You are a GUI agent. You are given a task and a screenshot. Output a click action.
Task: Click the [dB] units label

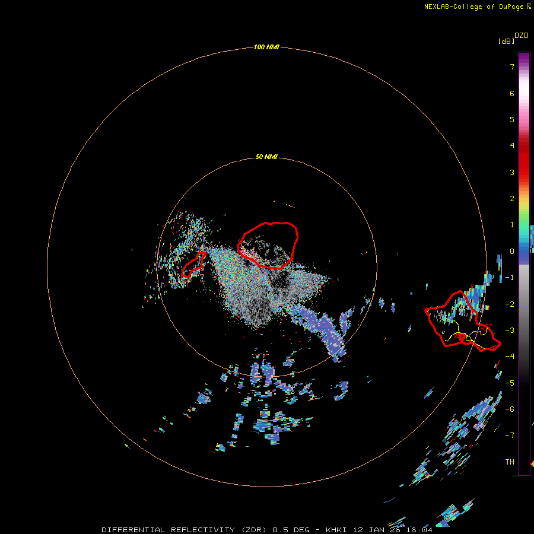[x=507, y=41]
